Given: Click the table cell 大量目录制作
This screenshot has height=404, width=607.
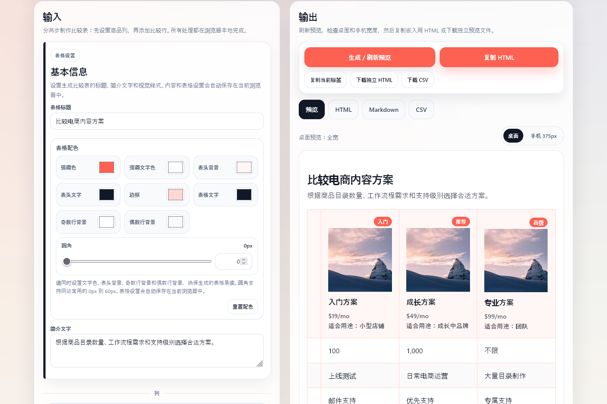Looking at the screenshot, I should click(516, 376).
